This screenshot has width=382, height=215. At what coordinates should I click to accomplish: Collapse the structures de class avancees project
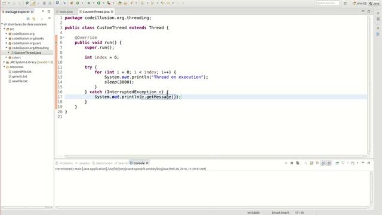[x=2, y=24]
